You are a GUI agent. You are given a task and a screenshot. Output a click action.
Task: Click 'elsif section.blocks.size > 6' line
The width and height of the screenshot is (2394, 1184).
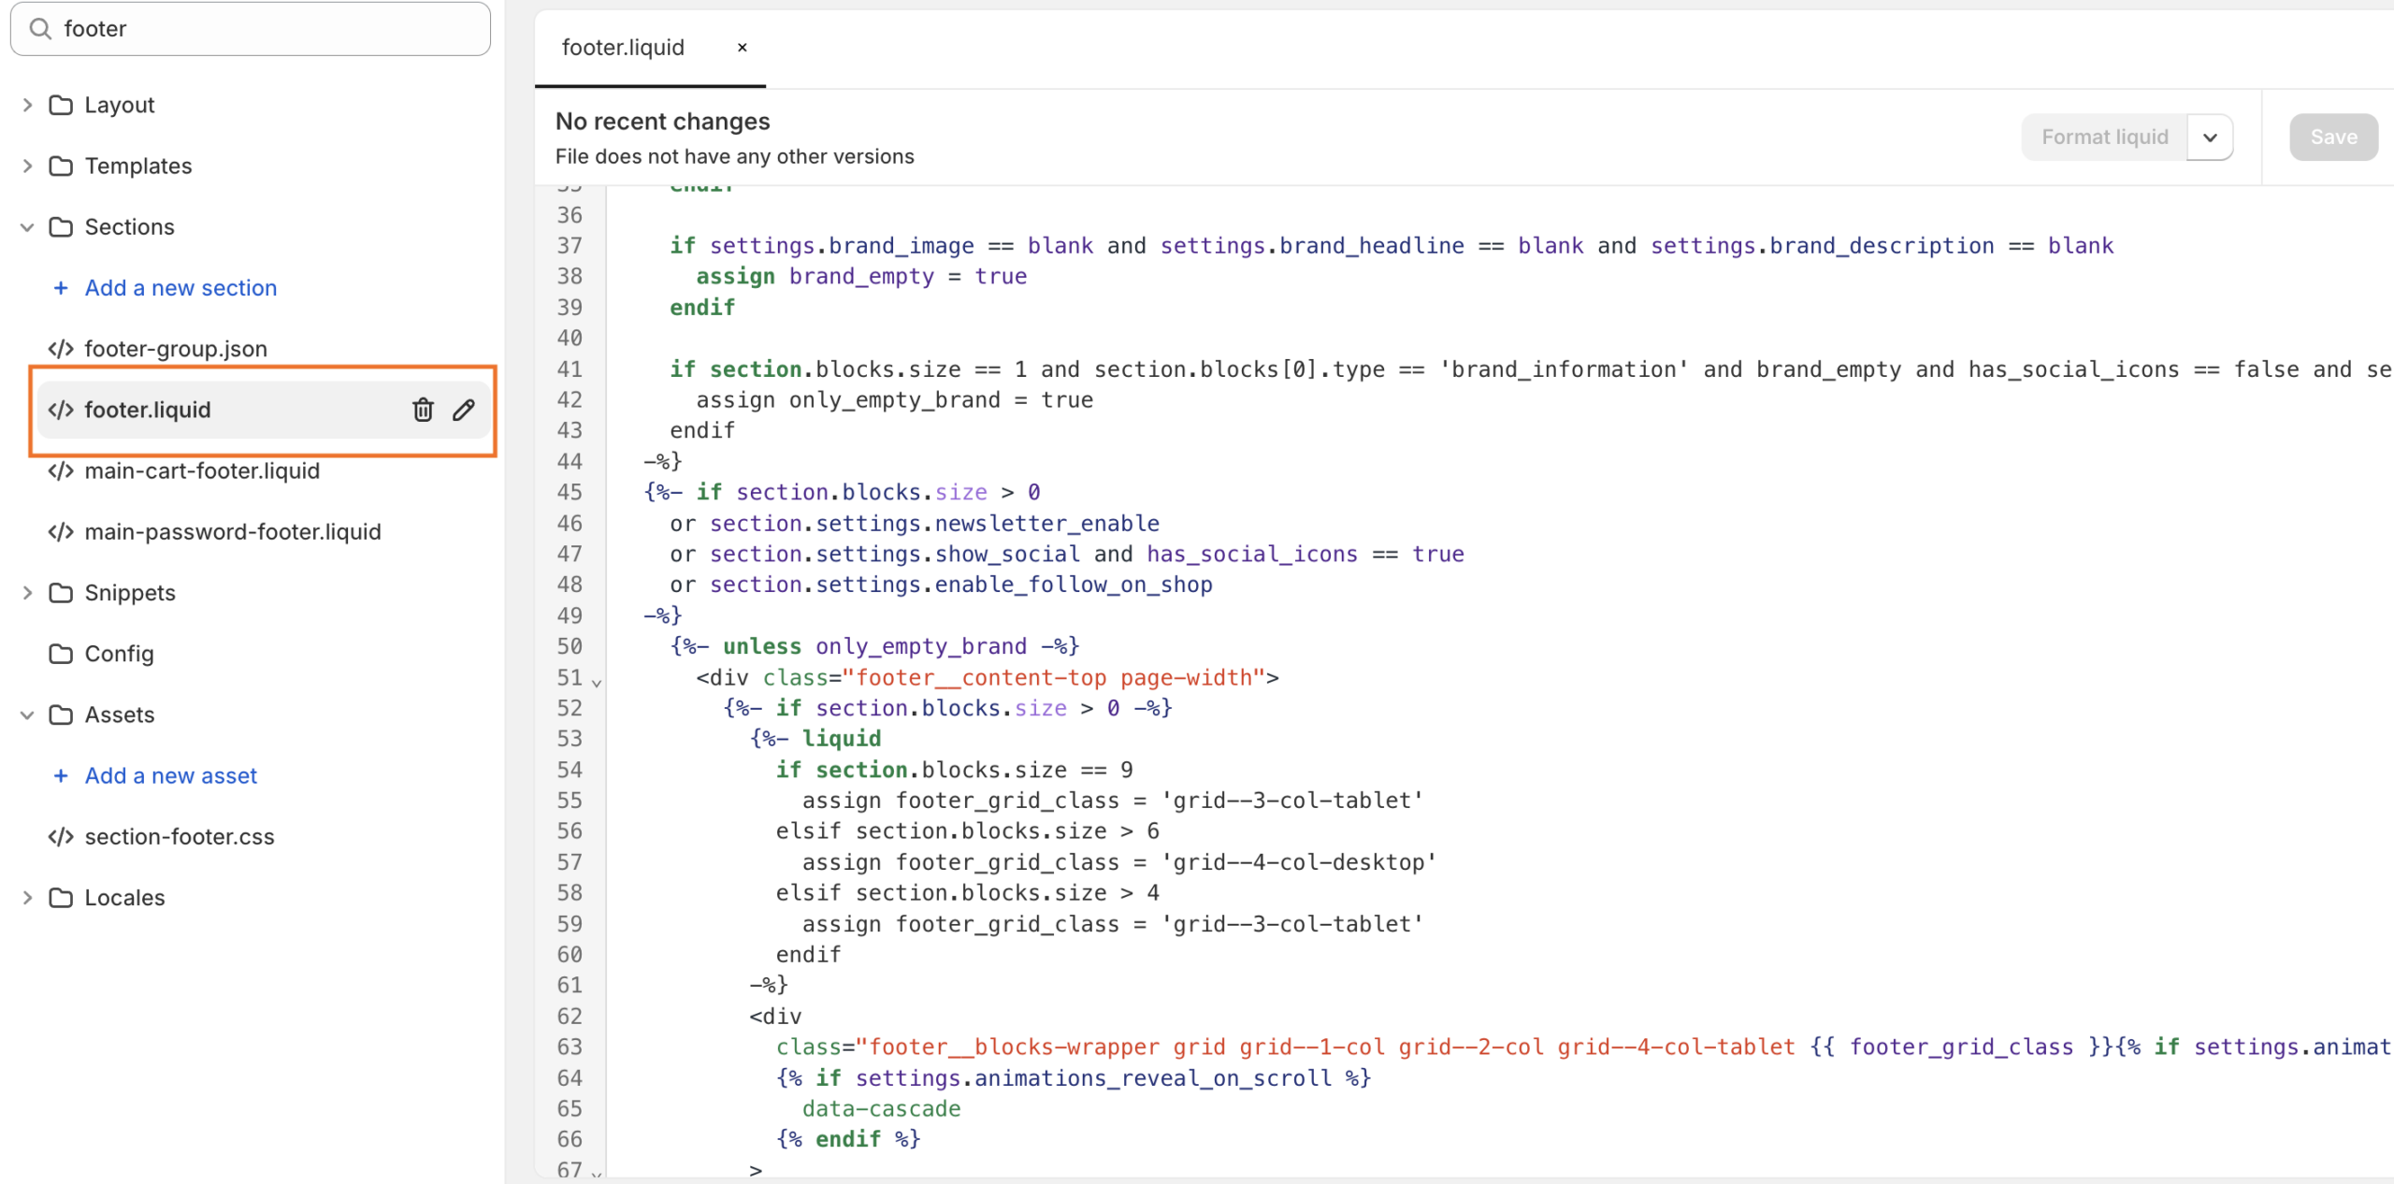967,831
